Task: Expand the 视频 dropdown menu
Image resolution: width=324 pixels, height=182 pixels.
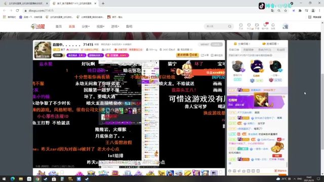Action: click(100, 26)
